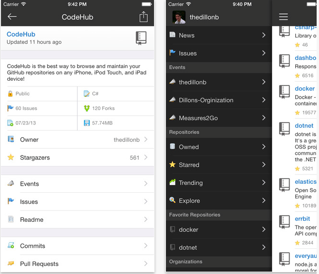Select thedillonb under Events in sidebar
This screenshot has height=274, width=319.
coord(219,82)
